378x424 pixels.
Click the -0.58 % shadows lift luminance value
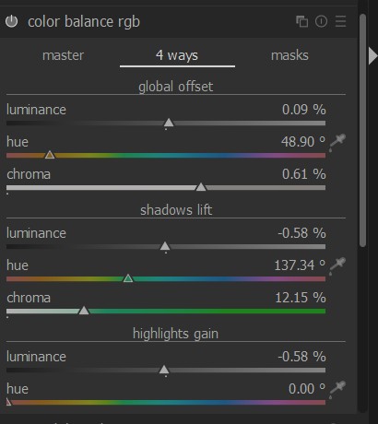pyautogui.click(x=301, y=233)
